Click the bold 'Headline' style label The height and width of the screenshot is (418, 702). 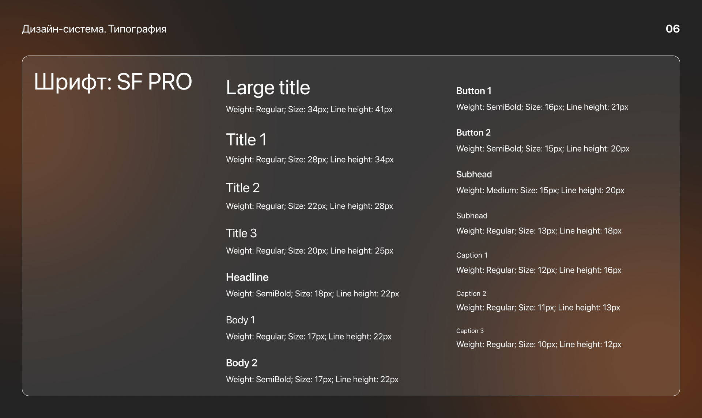point(247,277)
